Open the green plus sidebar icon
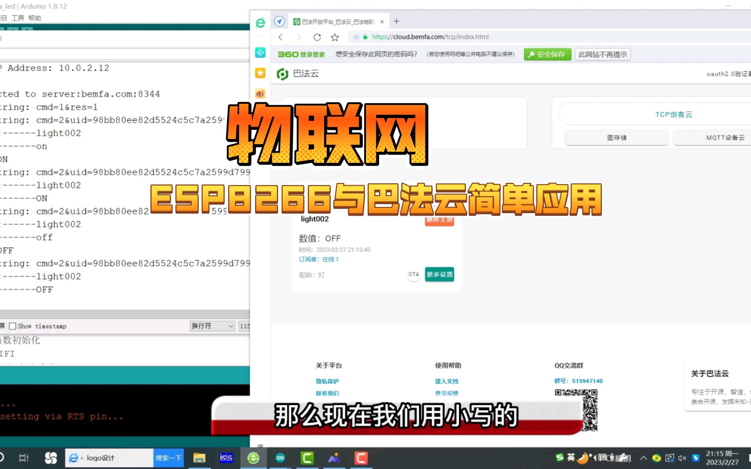The width and height of the screenshot is (751, 469). click(260, 53)
